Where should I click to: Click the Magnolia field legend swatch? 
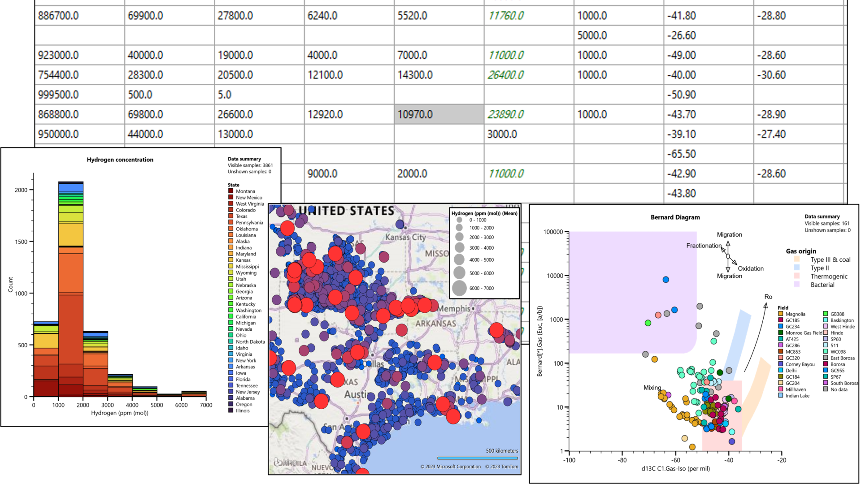pyautogui.click(x=781, y=314)
